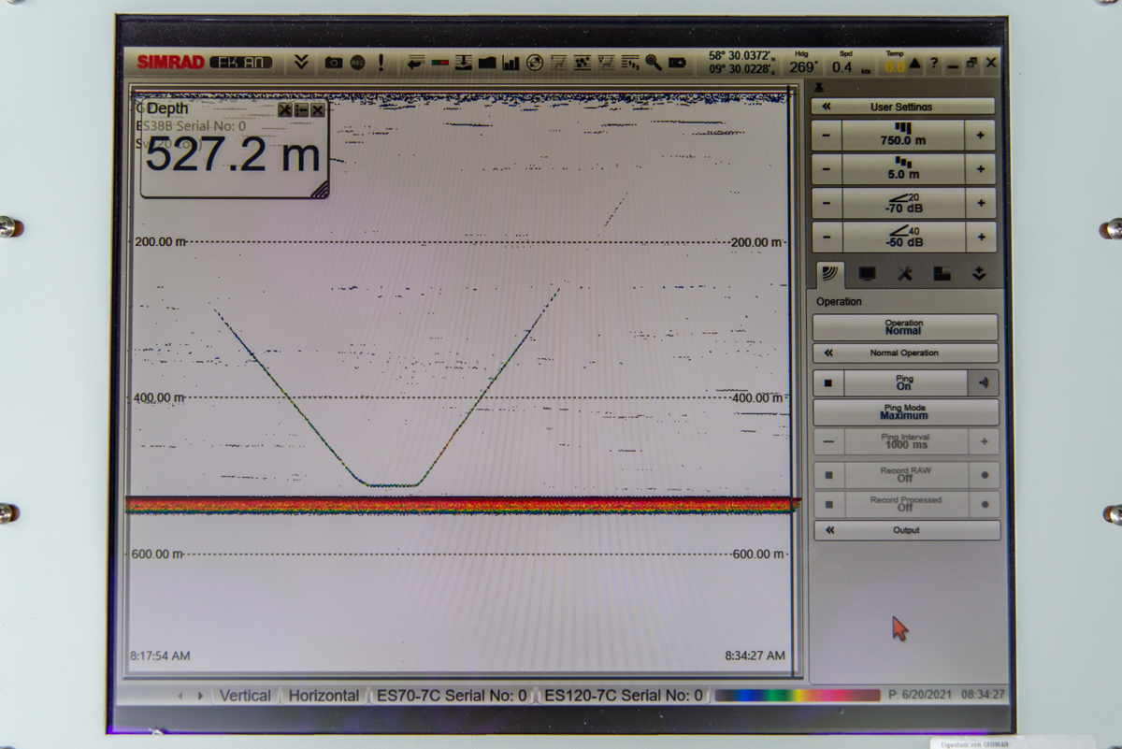This screenshot has height=749, width=1122.
Task: Click the tag-shaped icon right of magnifier
Action: pyautogui.click(x=677, y=63)
